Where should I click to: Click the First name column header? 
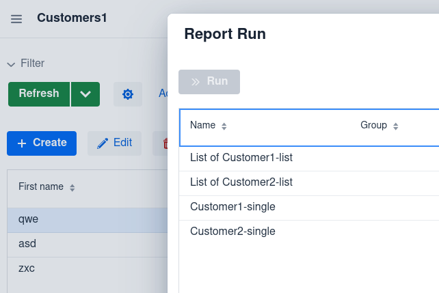pos(41,187)
